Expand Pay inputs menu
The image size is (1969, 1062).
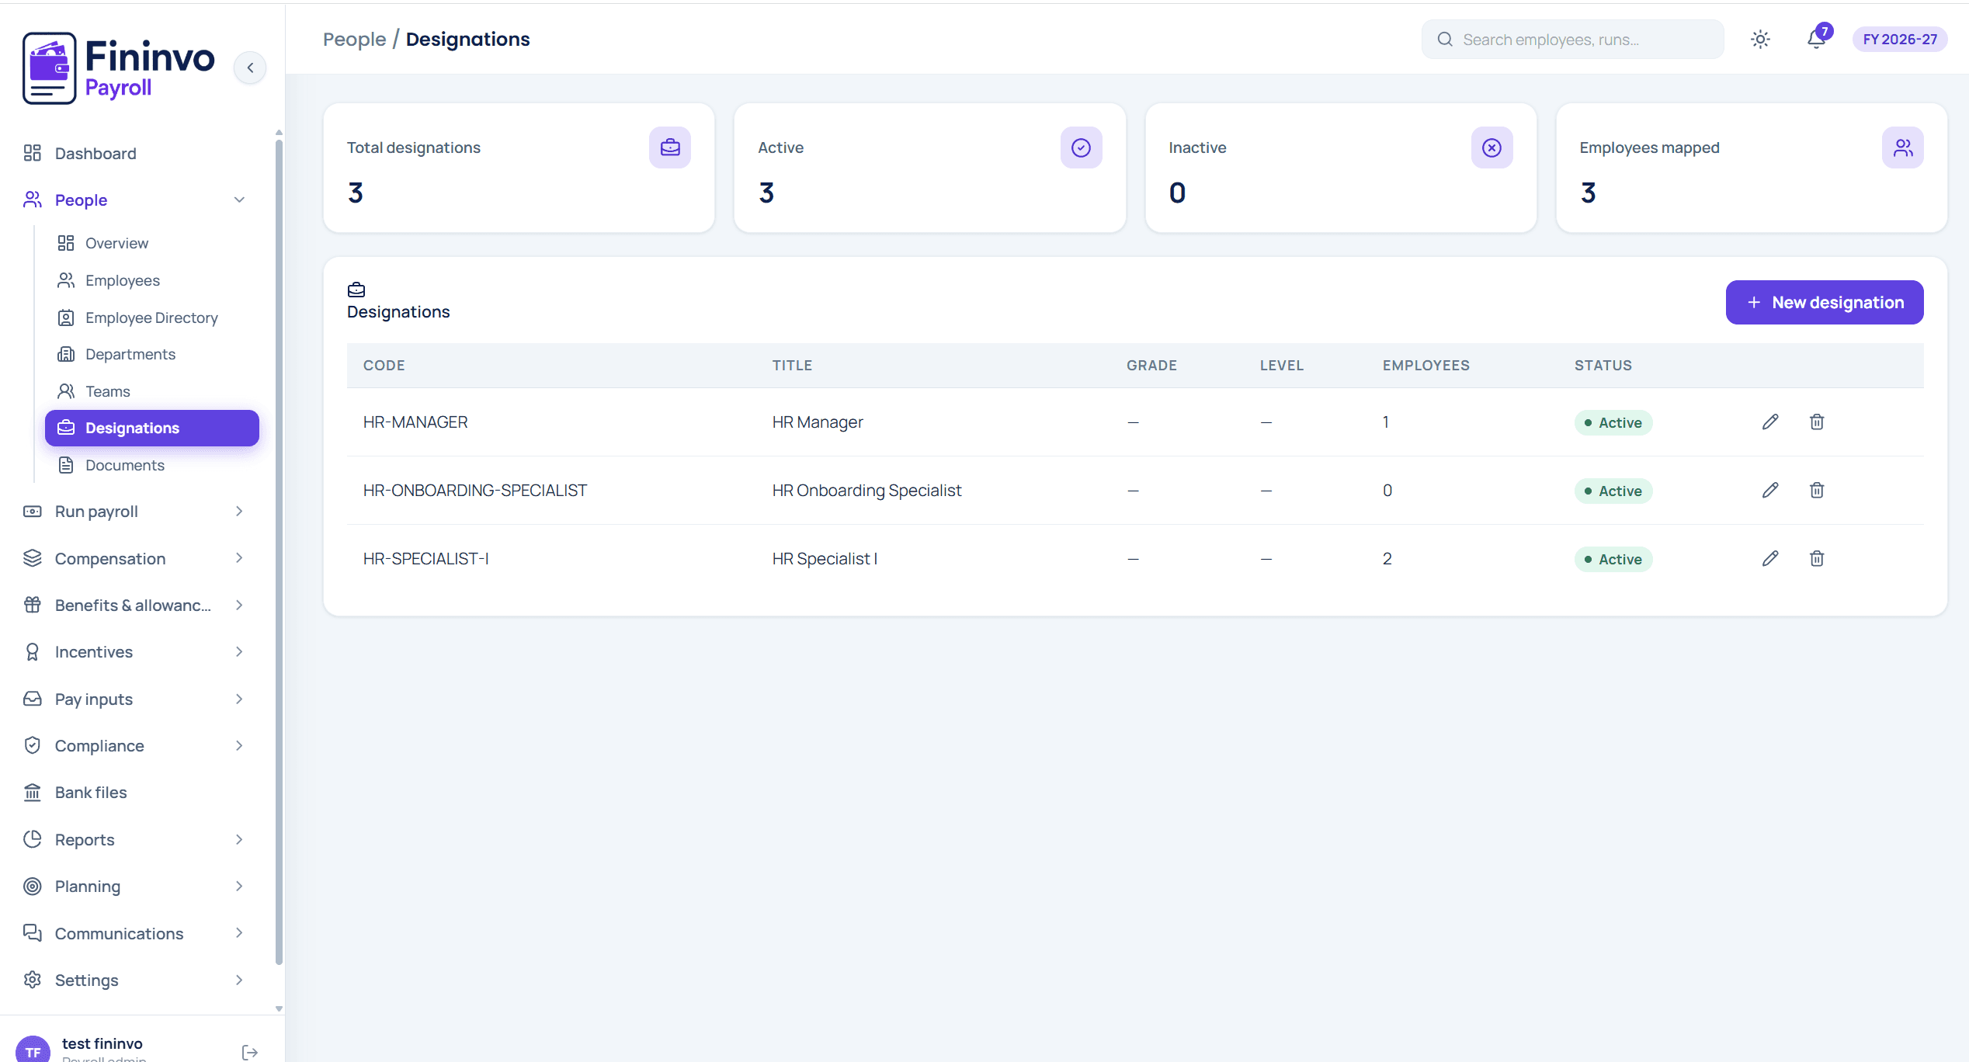point(140,699)
